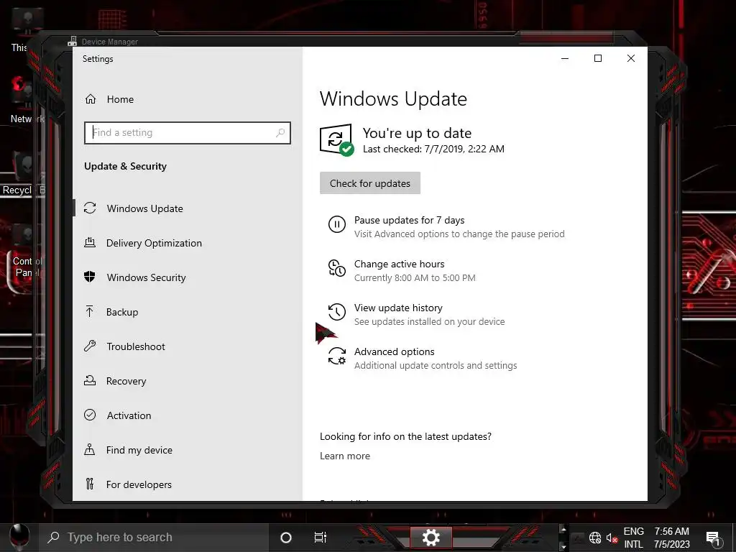
Task: Click the gear-sync icon for Advanced options
Action: tap(336, 356)
